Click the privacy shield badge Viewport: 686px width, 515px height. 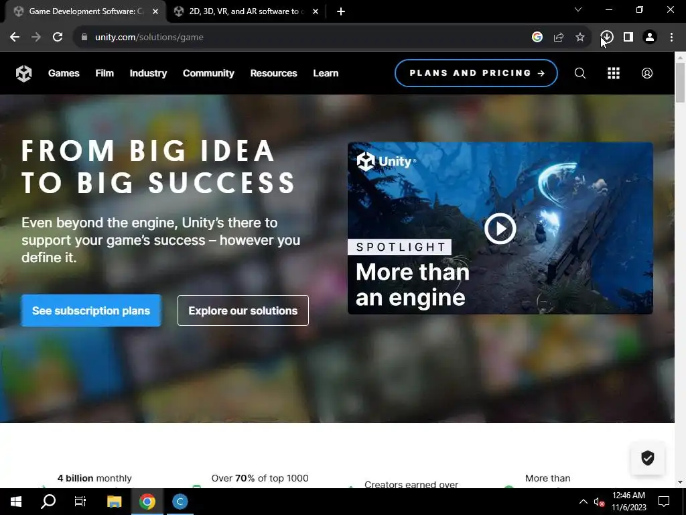click(648, 457)
